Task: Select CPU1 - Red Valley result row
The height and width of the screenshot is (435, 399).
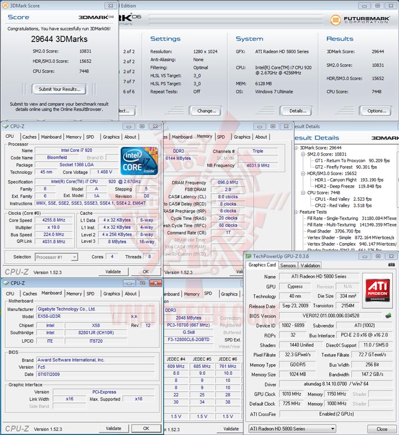Action: pyautogui.click(x=343, y=199)
